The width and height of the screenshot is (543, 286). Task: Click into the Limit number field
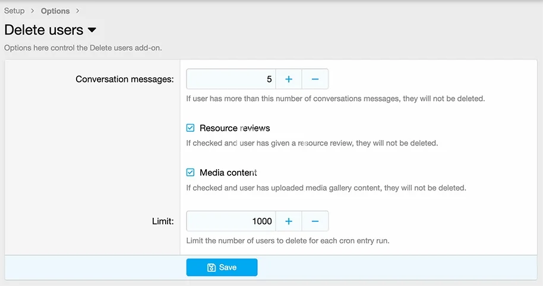[231, 221]
